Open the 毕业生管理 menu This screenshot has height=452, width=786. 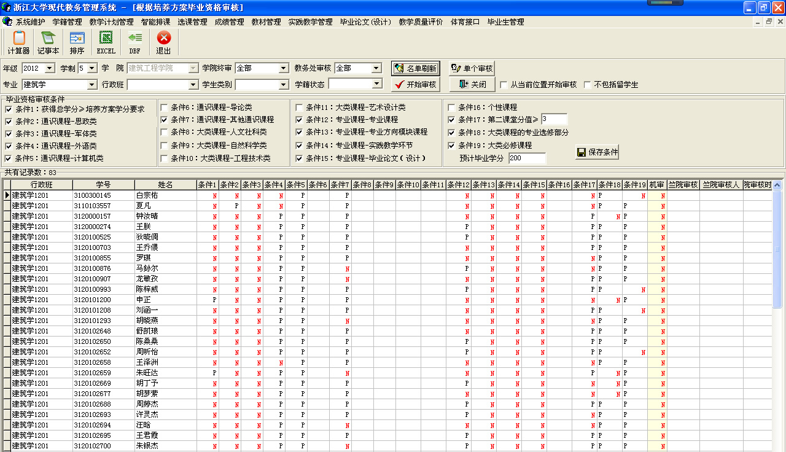[505, 22]
